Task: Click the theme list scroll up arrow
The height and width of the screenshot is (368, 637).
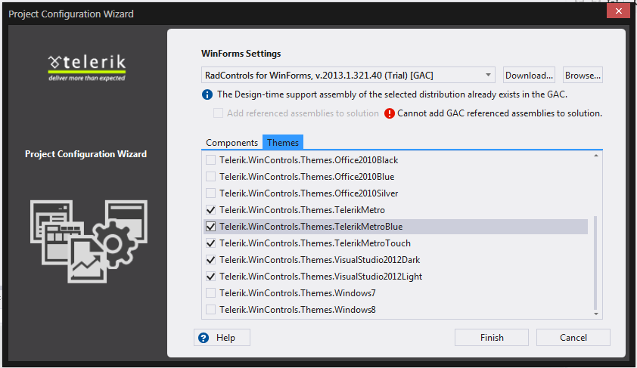Action: 596,156
